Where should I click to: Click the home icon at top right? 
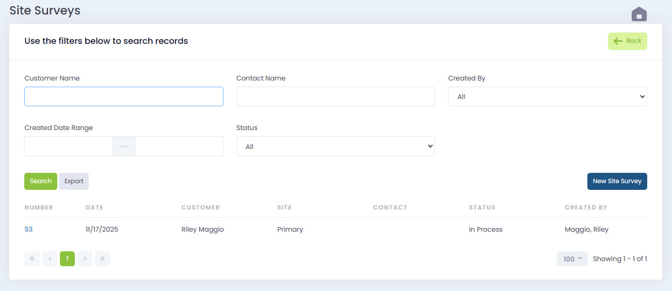click(639, 14)
